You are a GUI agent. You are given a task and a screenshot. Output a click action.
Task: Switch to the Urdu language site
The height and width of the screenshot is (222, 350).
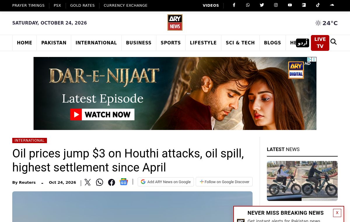(x=302, y=43)
